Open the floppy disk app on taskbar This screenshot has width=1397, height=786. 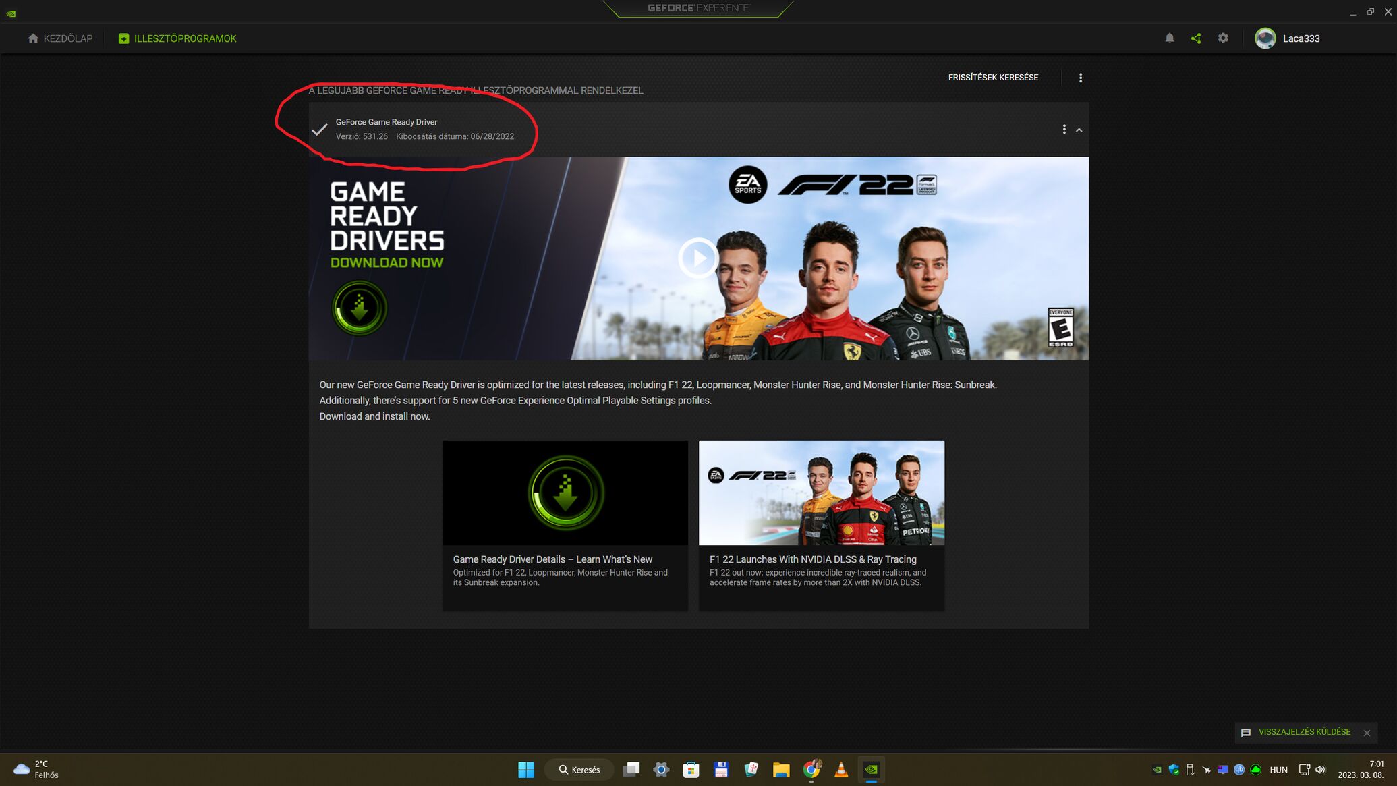click(721, 770)
